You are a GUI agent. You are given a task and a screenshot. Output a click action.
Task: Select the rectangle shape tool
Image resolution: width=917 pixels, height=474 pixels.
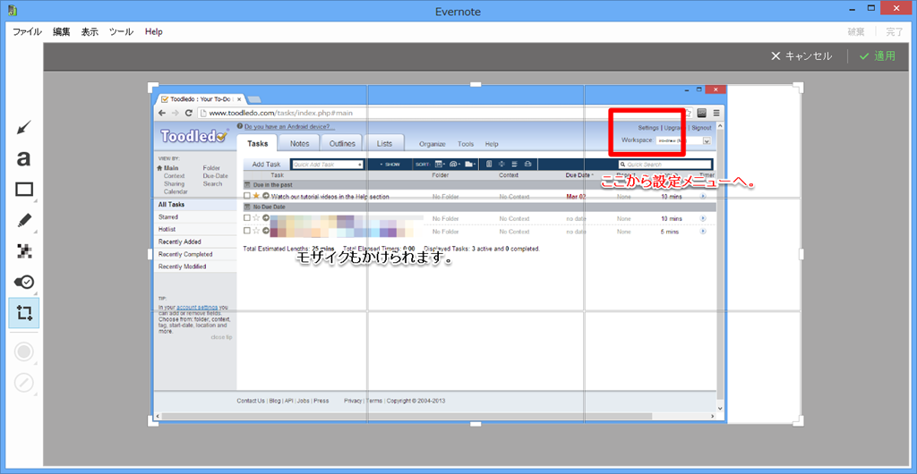click(x=24, y=190)
